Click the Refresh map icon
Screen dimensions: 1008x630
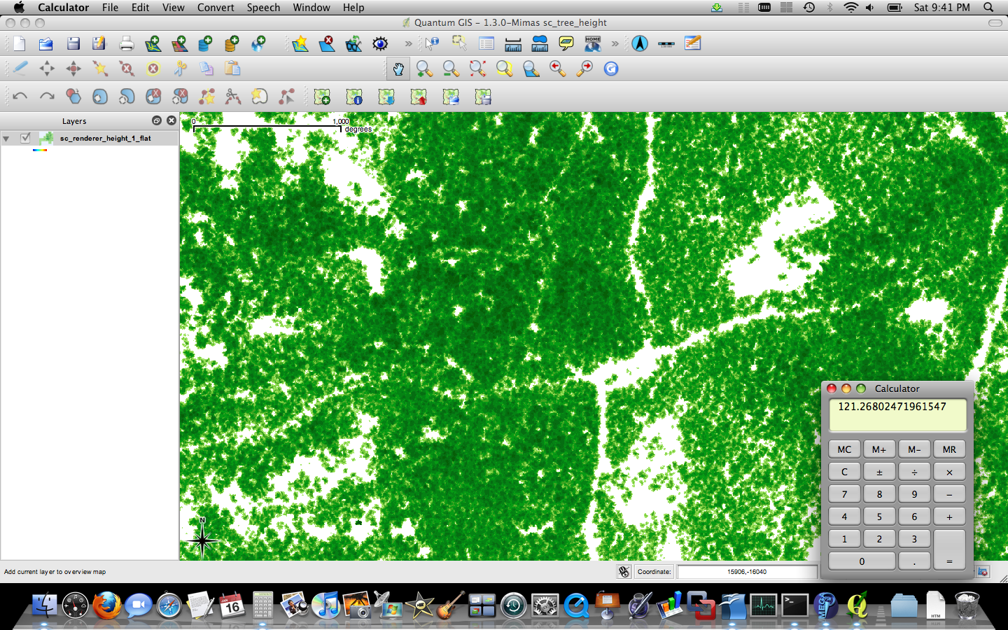(611, 69)
